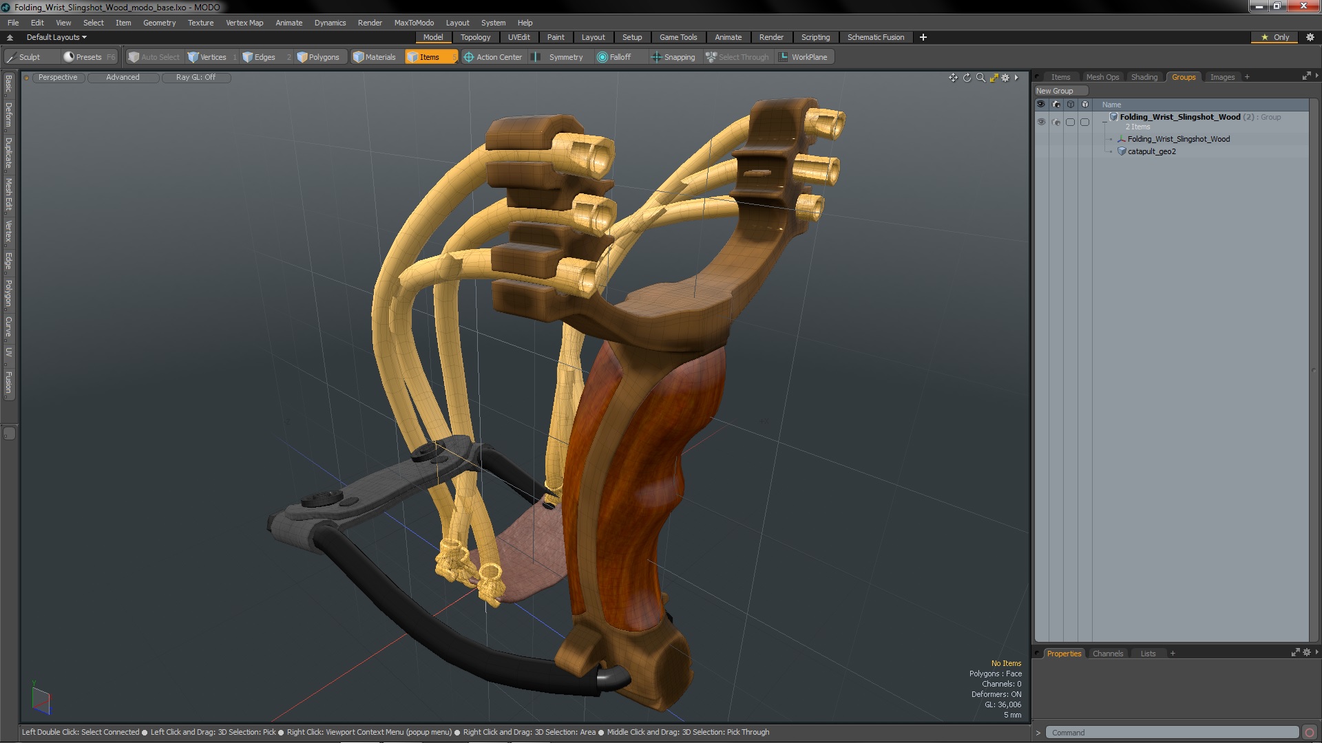Image resolution: width=1322 pixels, height=743 pixels.
Task: Select Vertices selection mode
Action: tap(207, 57)
